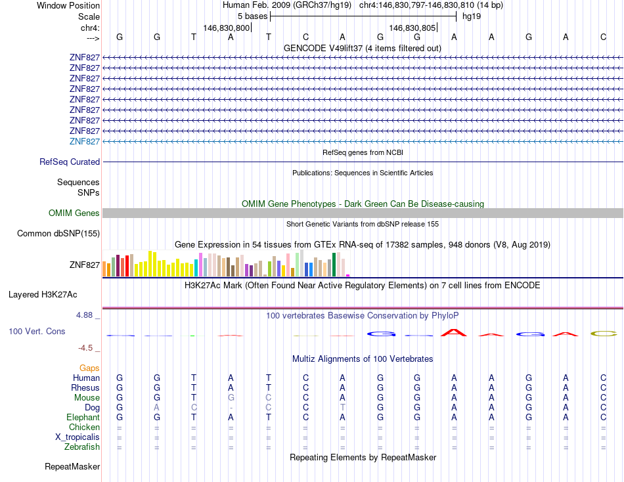The width and height of the screenshot is (624, 482).
Task: Click the OMIM Genes label
Action: pos(74,213)
